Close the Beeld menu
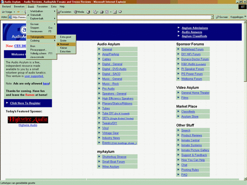 pos(31,7)
